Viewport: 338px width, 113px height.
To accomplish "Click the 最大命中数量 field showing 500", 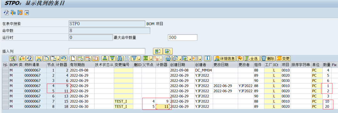I will point(182,37).
